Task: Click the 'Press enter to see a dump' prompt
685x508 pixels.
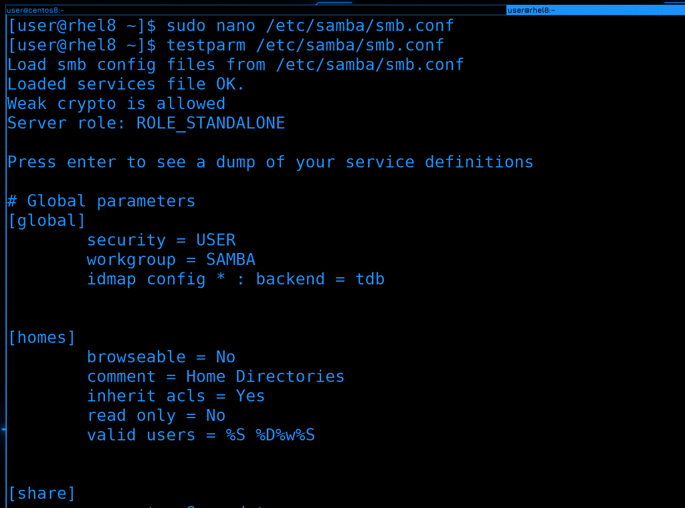Action: (270, 162)
